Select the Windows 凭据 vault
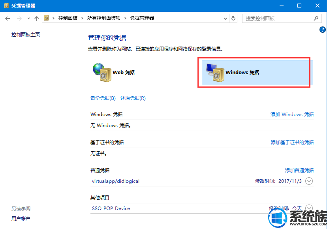The image size is (327, 229). click(x=257, y=73)
